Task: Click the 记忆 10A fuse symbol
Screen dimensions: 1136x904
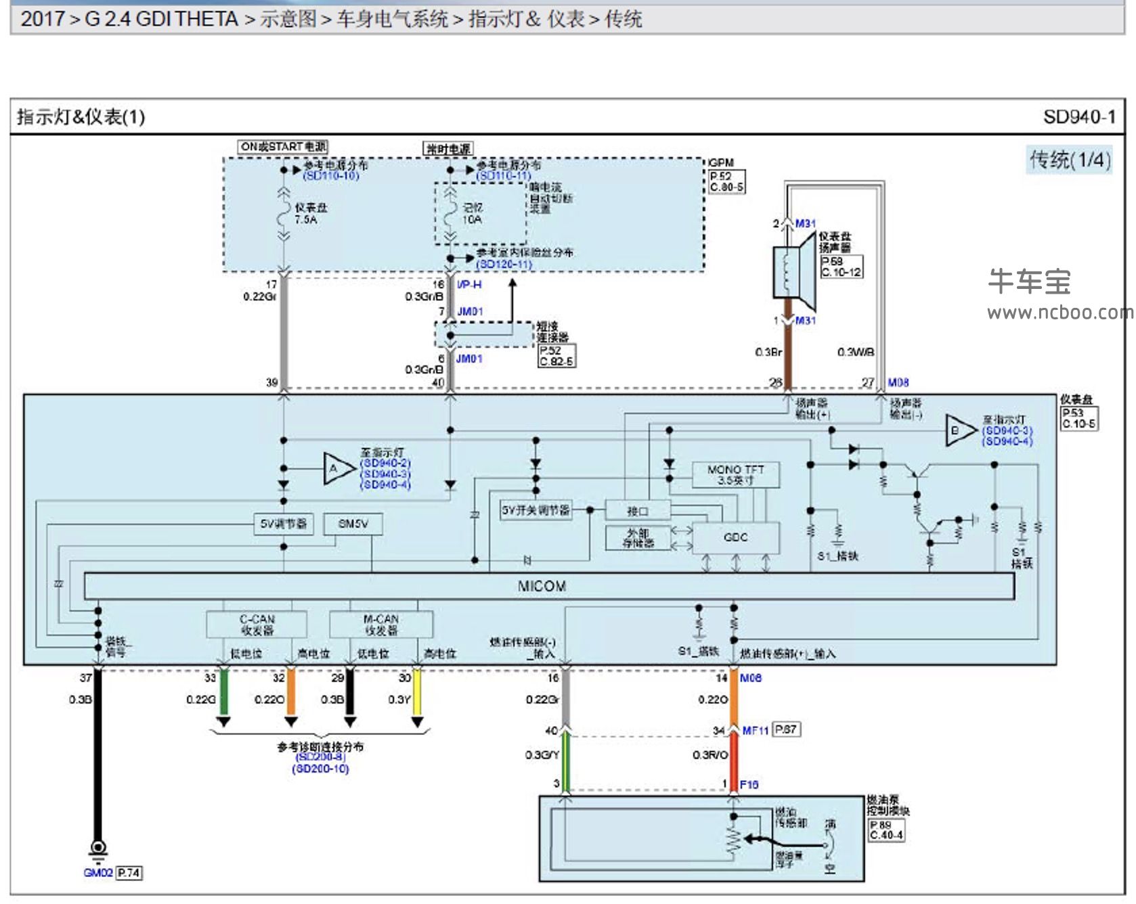Action: (450, 214)
